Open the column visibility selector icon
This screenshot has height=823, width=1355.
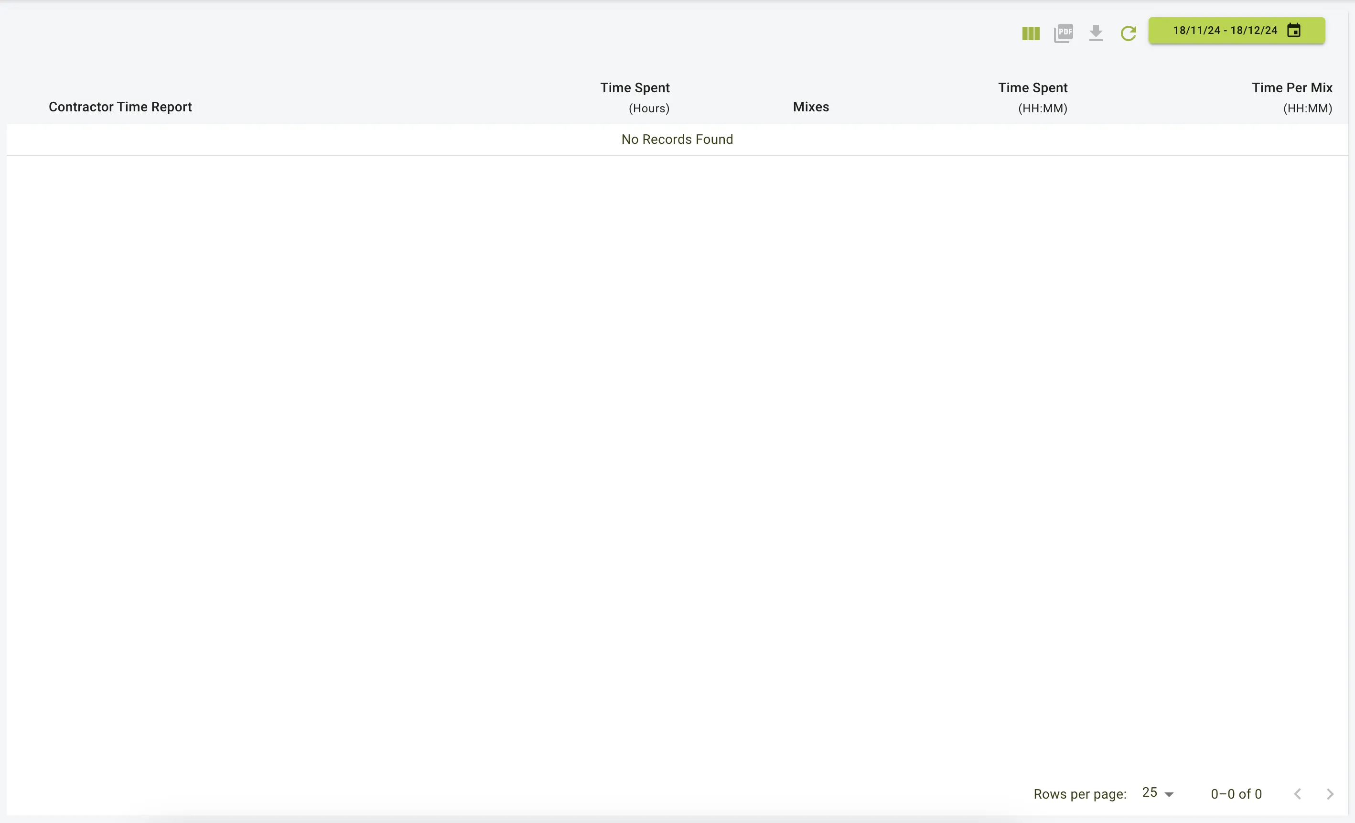pos(1030,33)
